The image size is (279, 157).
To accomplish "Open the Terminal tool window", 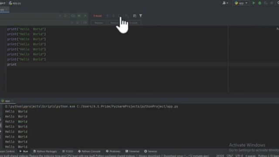I will (132, 151).
